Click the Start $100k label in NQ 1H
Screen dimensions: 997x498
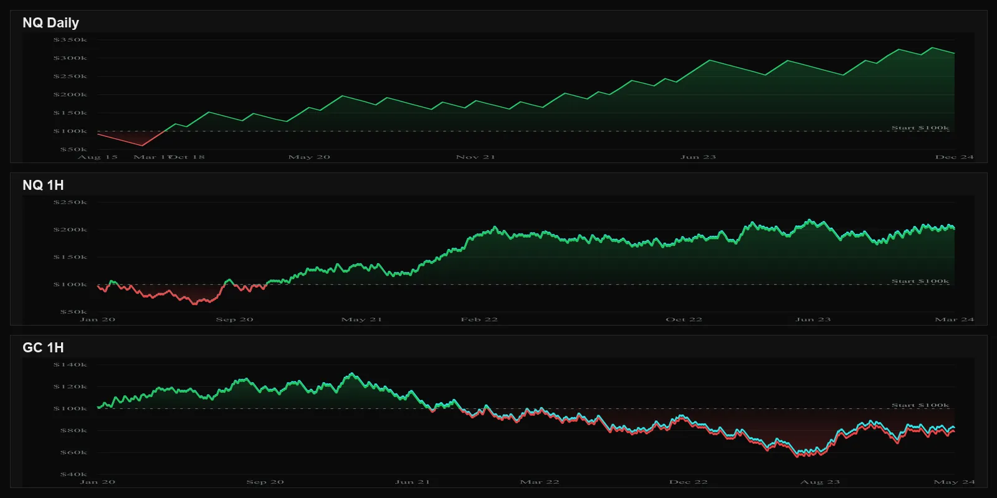coord(920,281)
